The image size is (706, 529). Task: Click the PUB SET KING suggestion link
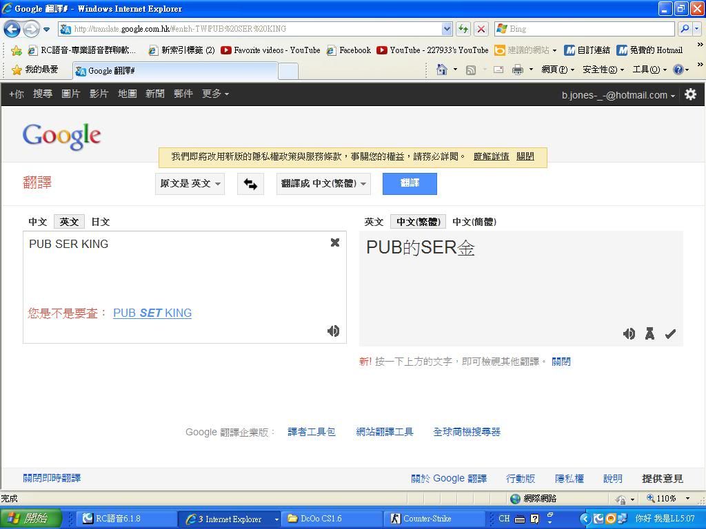coord(152,313)
